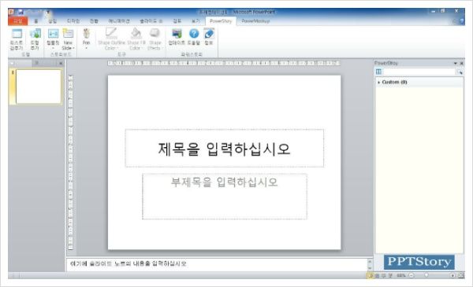The image size is (473, 287).
Task: Switch to Slide Sorter view
Action: click(x=377, y=275)
